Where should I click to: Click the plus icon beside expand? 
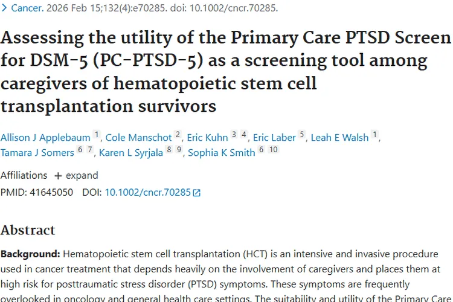pyautogui.click(x=58, y=176)
